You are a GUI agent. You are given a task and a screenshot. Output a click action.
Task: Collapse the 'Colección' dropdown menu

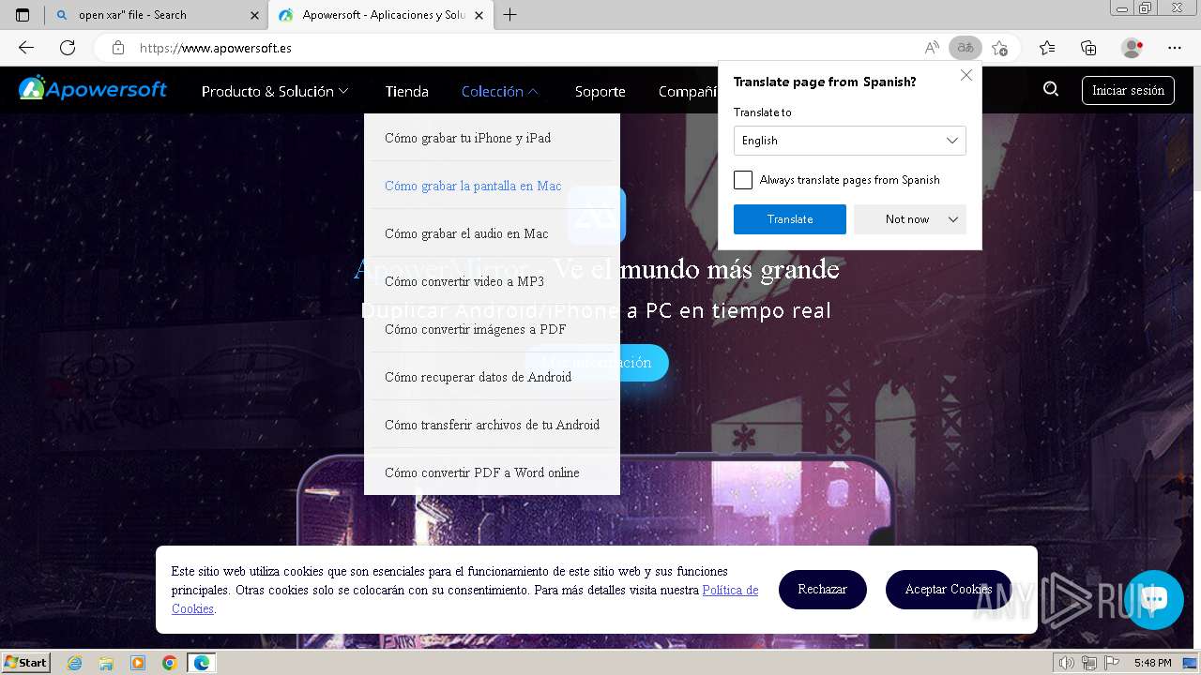[x=500, y=91]
